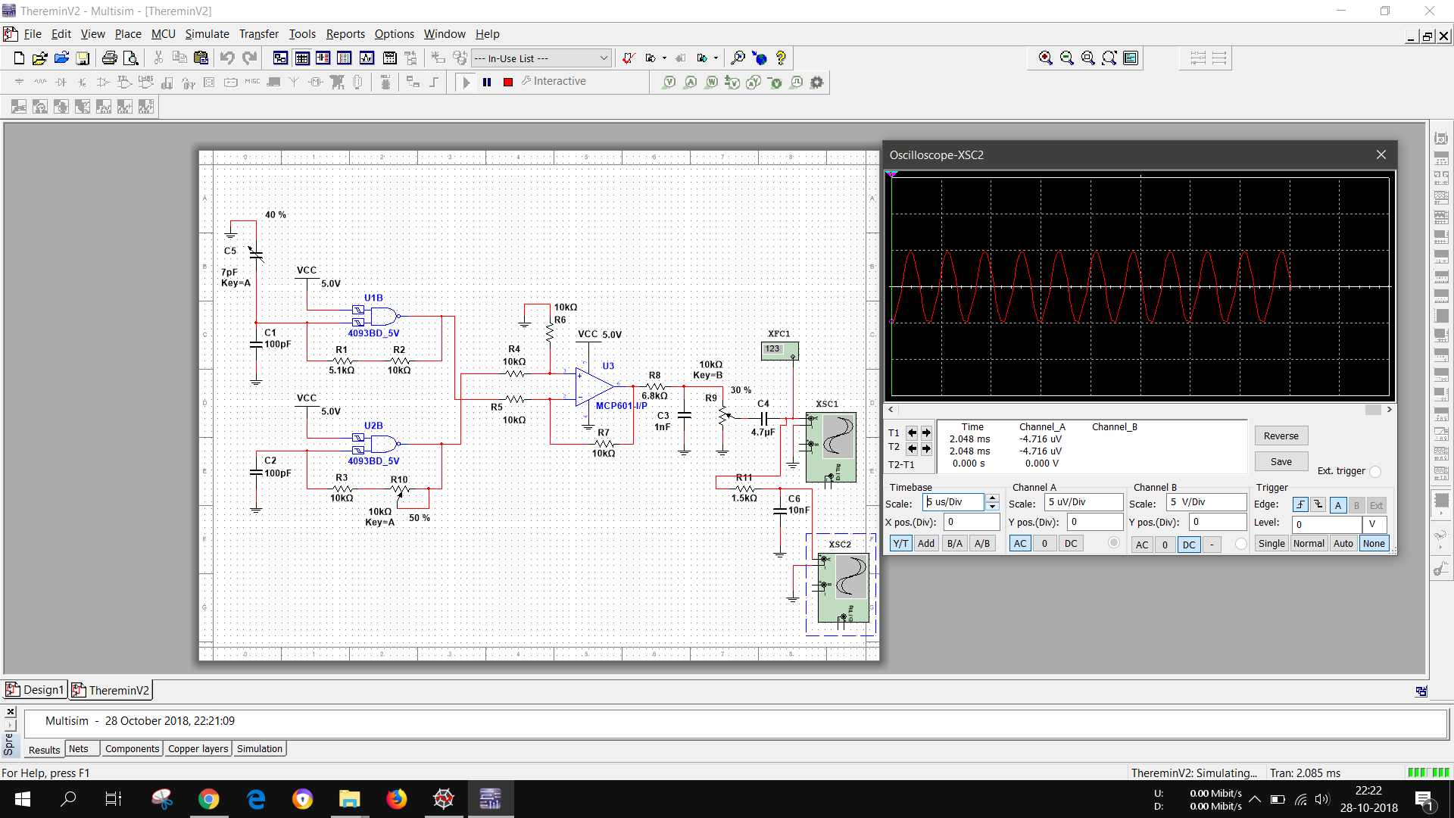1454x818 pixels.
Task: Pause the running simulation
Action: (487, 82)
